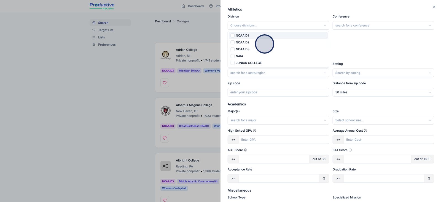Viewport: 441px width, 202px height.
Task: Favorite Adrian College with heart icon
Action: coord(165,83)
